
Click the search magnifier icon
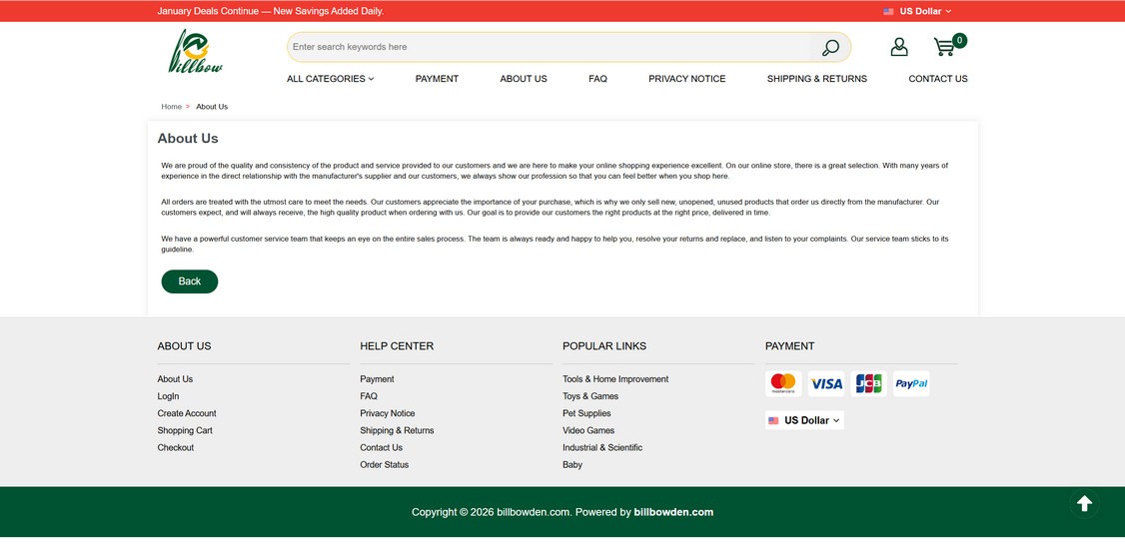click(x=830, y=47)
